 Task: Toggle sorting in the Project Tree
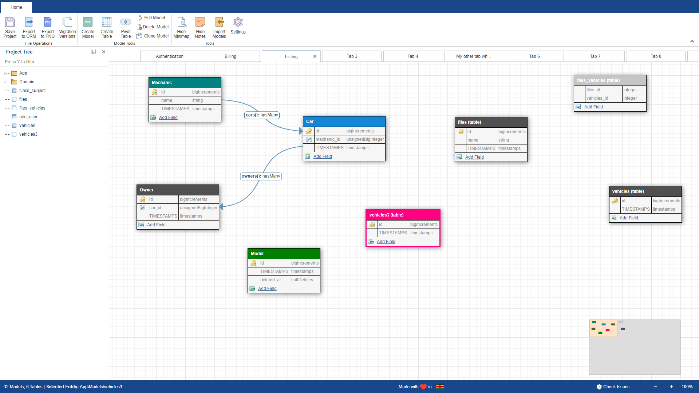pos(94,52)
